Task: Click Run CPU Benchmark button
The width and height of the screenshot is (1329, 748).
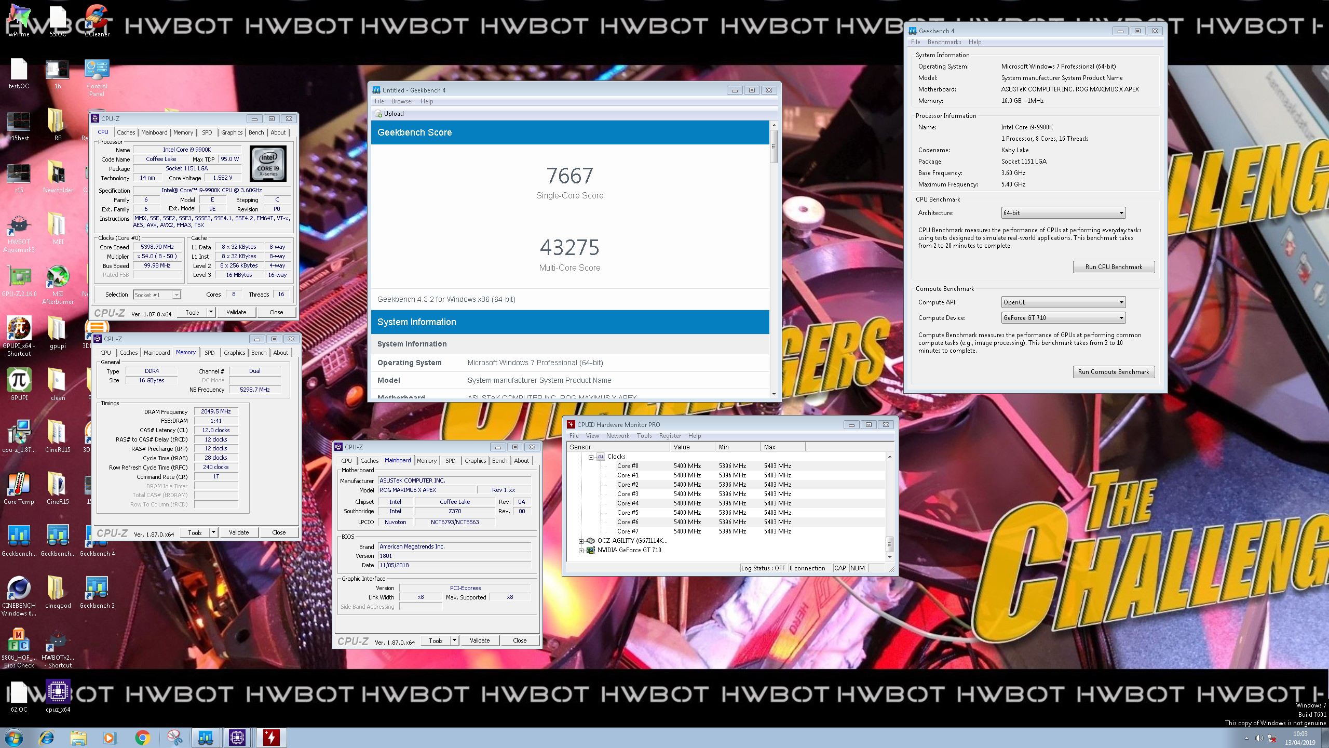Action: 1114,267
